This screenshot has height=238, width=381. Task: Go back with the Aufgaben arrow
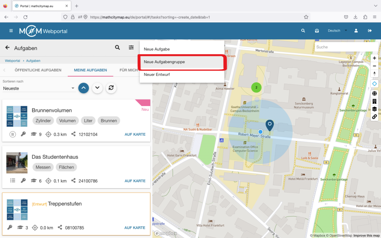click(7, 48)
